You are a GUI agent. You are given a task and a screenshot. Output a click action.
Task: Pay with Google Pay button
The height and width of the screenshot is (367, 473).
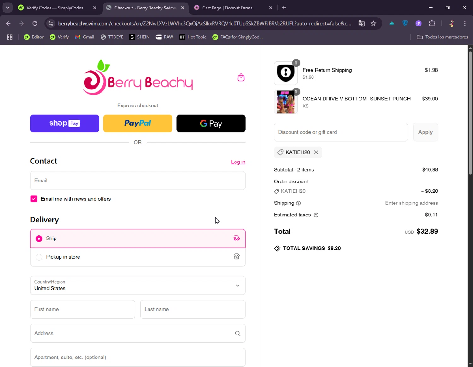point(211,123)
